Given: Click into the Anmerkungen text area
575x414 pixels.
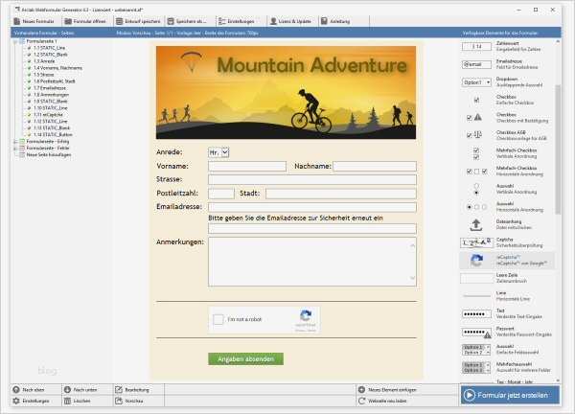Looking at the screenshot, I should (x=312, y=262).
